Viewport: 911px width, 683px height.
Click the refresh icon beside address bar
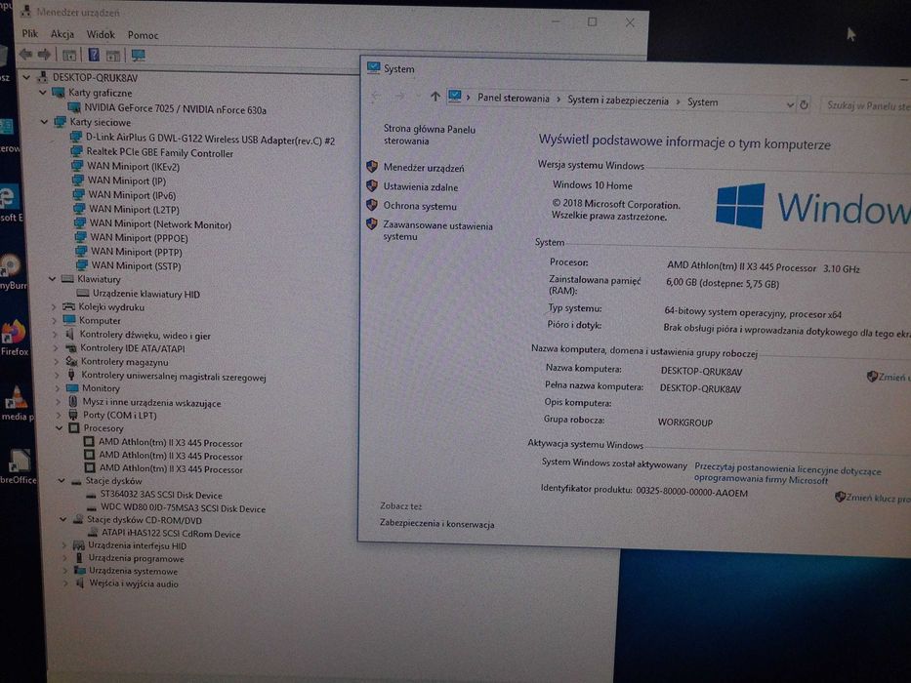(805, 105)
